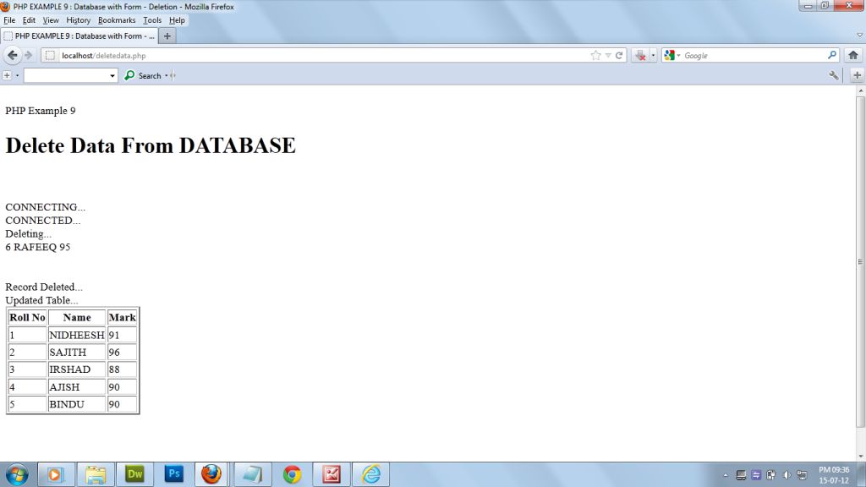The height and width of the screenshot is (487, 866).
Task: Click the BINDU name cell
Action: 77,404
